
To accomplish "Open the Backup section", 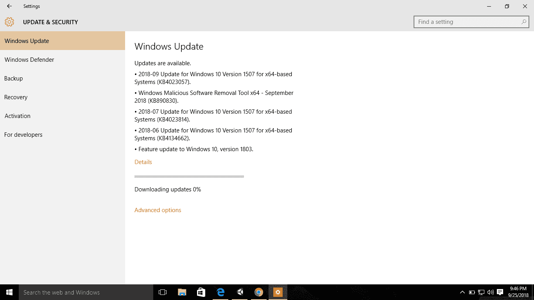I will click(63, 78).
